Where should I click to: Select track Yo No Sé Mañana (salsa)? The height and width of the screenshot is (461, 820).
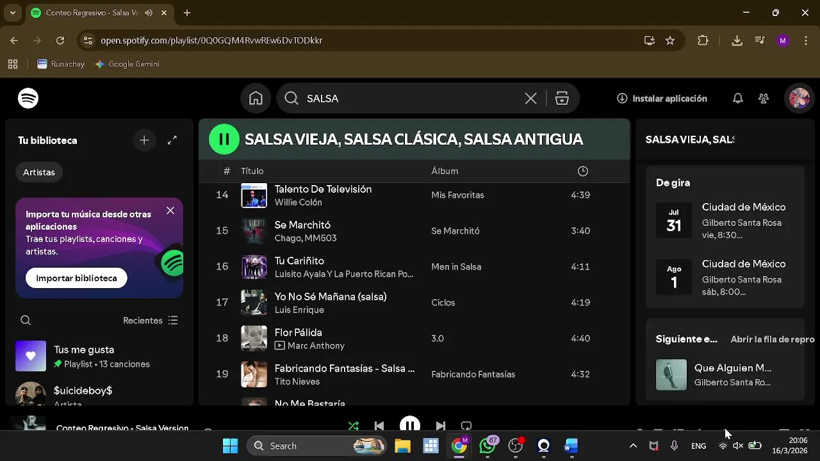pos(331,296)
